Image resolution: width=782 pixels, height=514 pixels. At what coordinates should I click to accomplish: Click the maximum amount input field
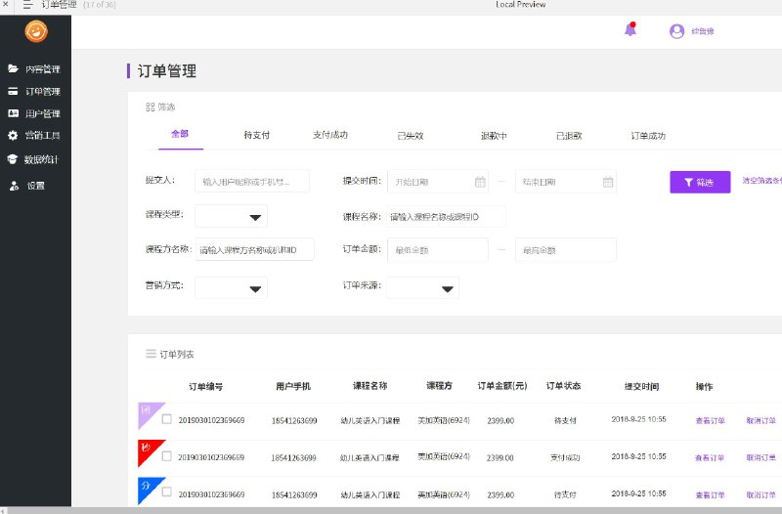tap(566, 250)
